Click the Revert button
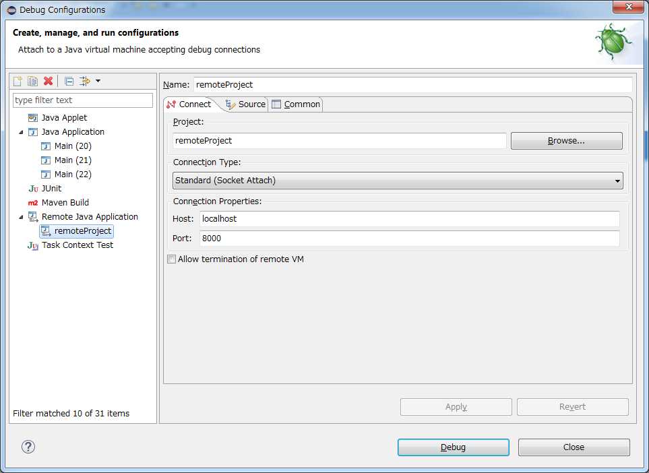This screenshot has height=473, width=649. click(572, 407)
